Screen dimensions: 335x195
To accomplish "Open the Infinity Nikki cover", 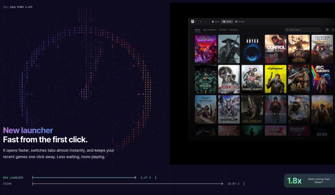I will 229,131.
